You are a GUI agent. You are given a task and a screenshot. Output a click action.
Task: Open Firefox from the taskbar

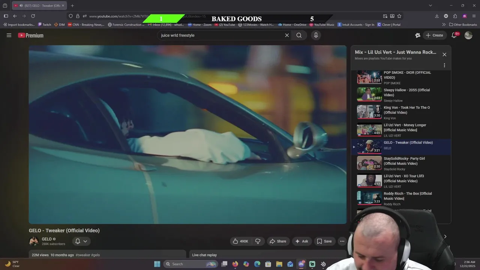tap(235, 264)
